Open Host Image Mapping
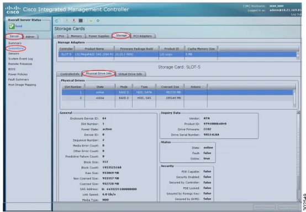Screen dimensions: 306x212 (22, 85)
